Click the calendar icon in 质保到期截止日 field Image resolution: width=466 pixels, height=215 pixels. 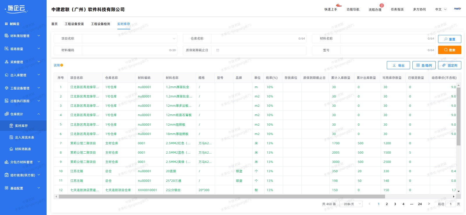click(x=218, y=50)
